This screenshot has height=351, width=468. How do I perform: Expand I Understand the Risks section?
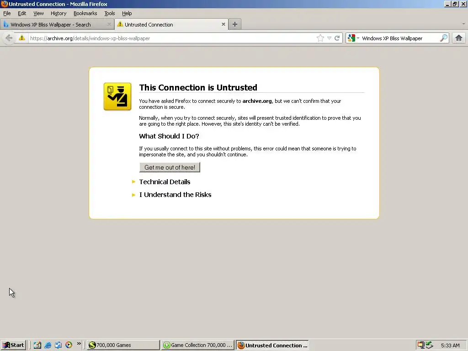pyautogui.click(x=175, y=195)
